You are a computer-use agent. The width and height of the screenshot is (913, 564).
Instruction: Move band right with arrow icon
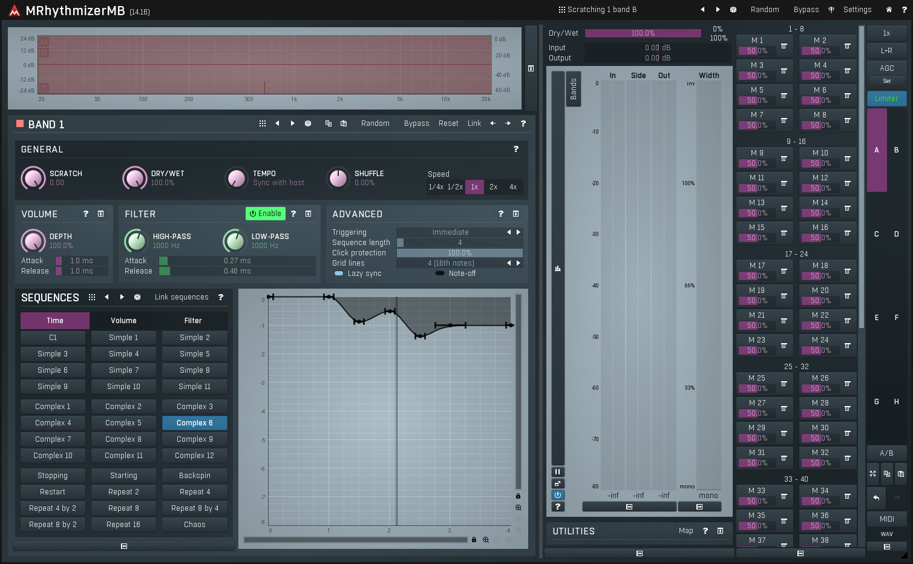(x=508, y=123)
